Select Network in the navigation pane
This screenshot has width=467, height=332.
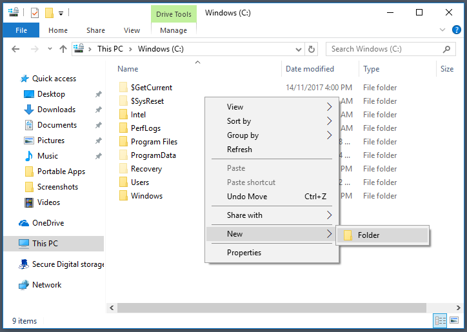coord(46,285)
